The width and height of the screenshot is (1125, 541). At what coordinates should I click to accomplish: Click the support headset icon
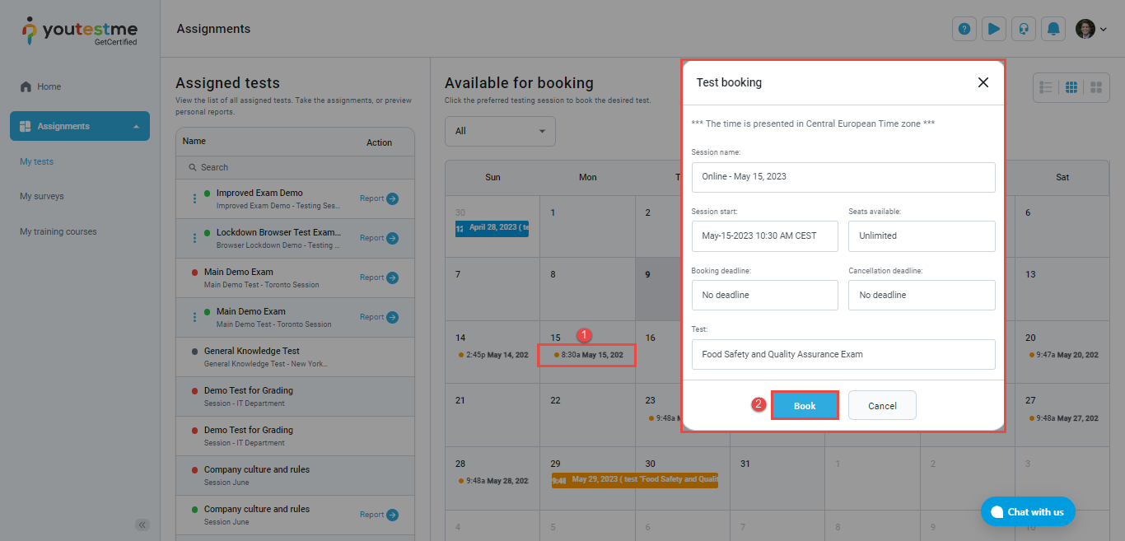pyautogui.click(x=1023, y=29)
